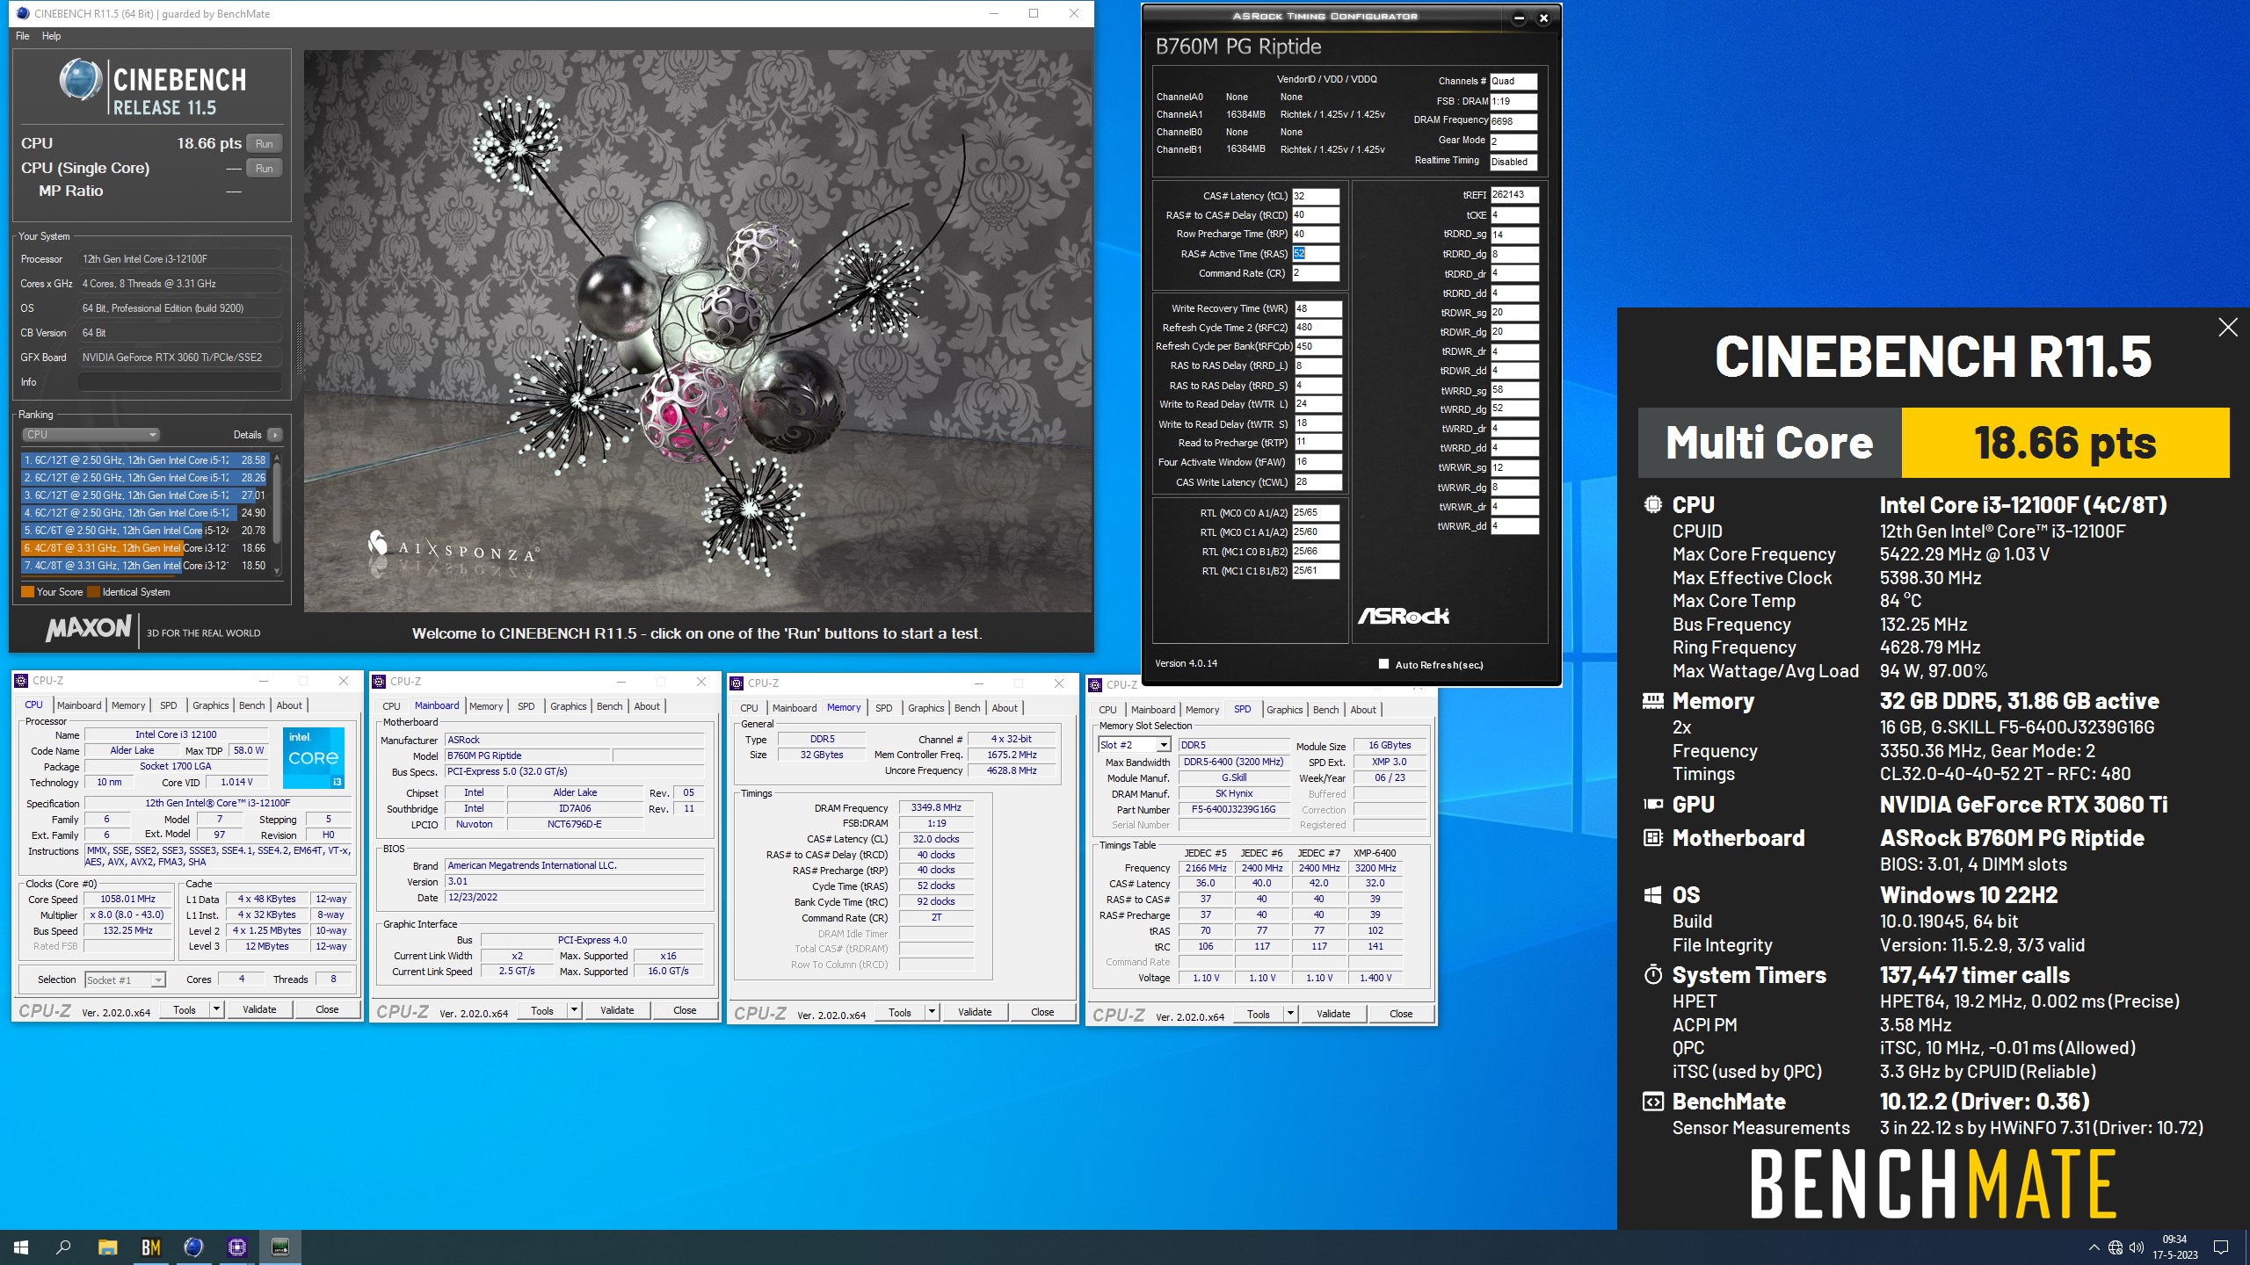The width and height of the screenshot is (2250, 1265).
Task: Open BenchMate taskbar icon
Action: click(x=150, y=1247)
